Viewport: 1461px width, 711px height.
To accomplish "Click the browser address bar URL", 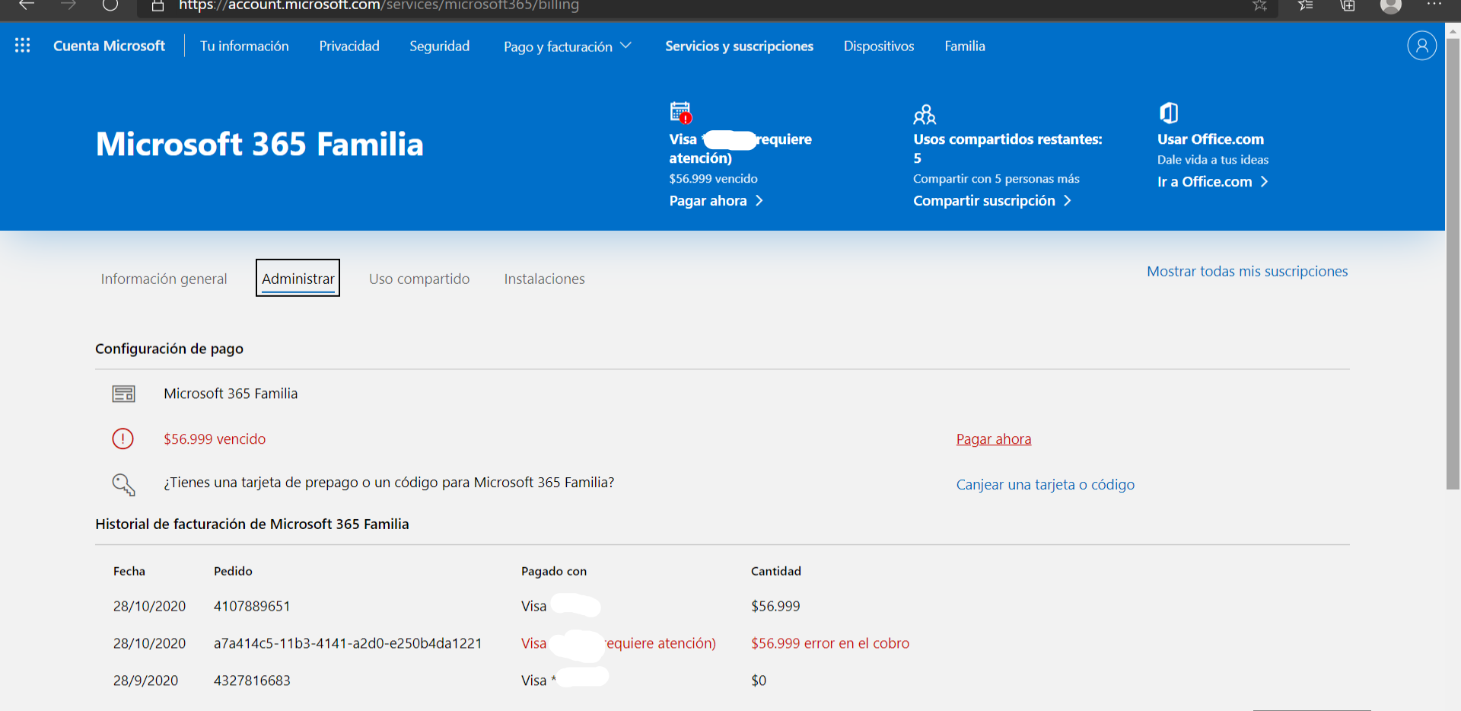I will [379, 6].
